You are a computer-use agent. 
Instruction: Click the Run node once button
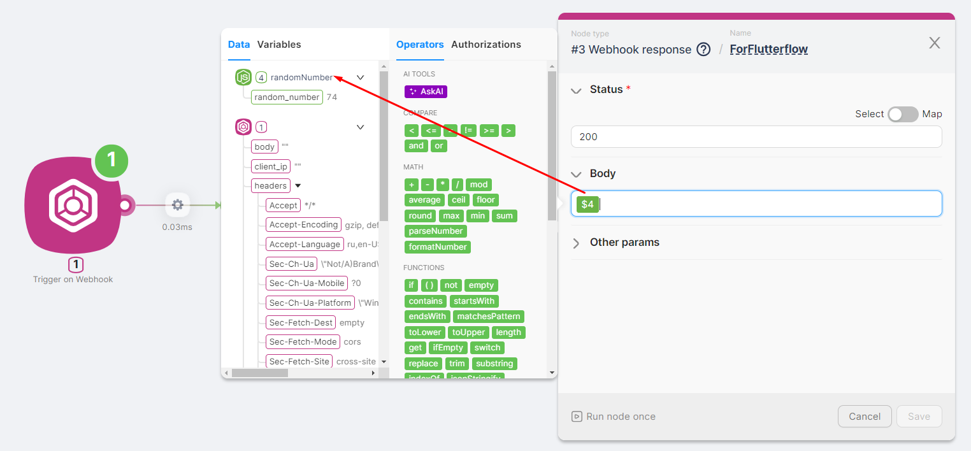click(x=613, y=416)
